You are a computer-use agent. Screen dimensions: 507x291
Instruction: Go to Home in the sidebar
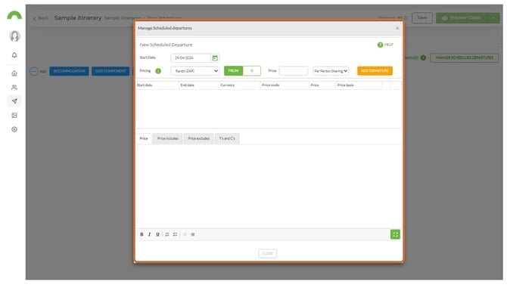tap(14, 73)
